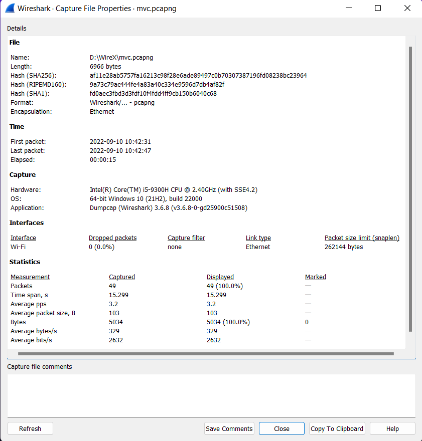Click the Interfaces section heading
Screen dimensions: 422x441
[27, 223]
